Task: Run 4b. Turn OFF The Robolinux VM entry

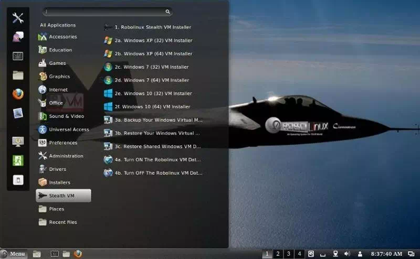Action: [153, 173]
